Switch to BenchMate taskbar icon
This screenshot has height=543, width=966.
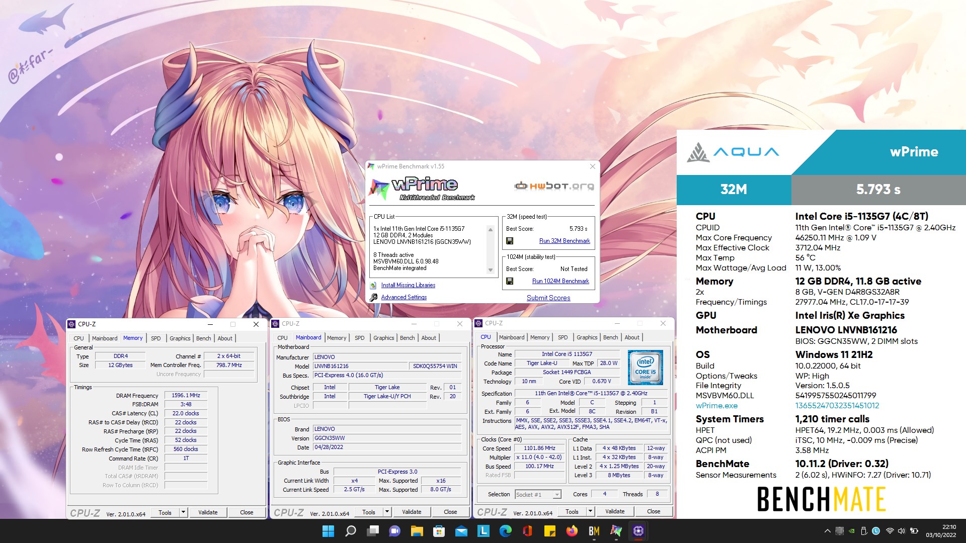click(x=594, y=531)
